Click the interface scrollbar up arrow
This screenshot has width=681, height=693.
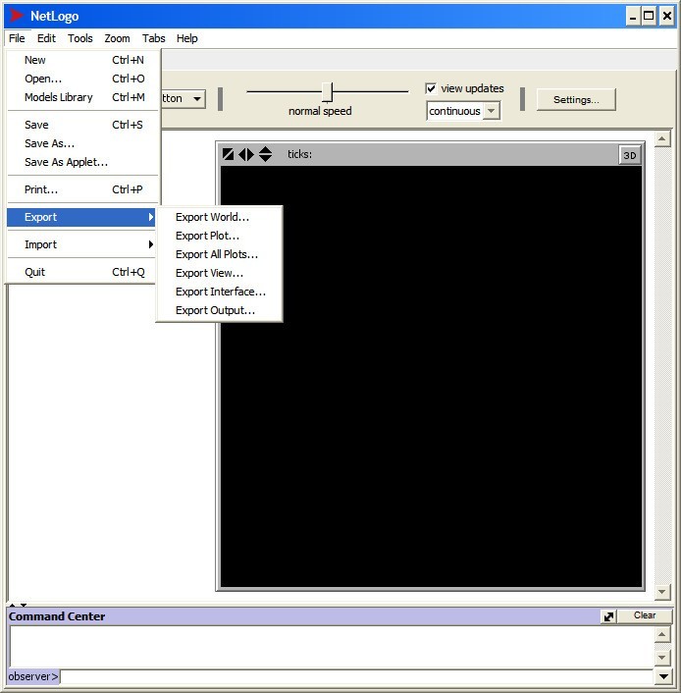[661, 138]
